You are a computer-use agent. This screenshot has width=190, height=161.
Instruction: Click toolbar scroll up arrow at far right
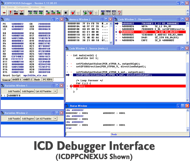(x=188, y=11)
